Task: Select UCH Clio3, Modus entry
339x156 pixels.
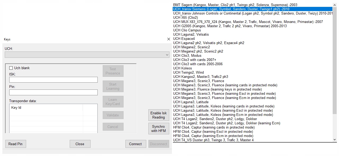Action: click(x=253, y=55)
